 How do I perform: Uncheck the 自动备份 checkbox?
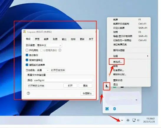tap(27, 55)
